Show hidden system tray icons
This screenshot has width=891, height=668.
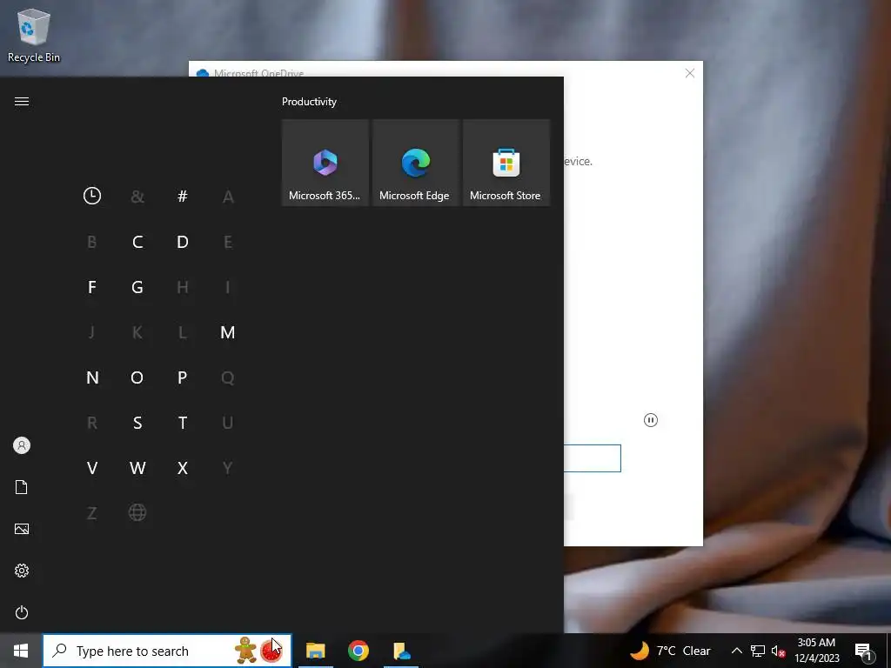(x=736, y=651)
